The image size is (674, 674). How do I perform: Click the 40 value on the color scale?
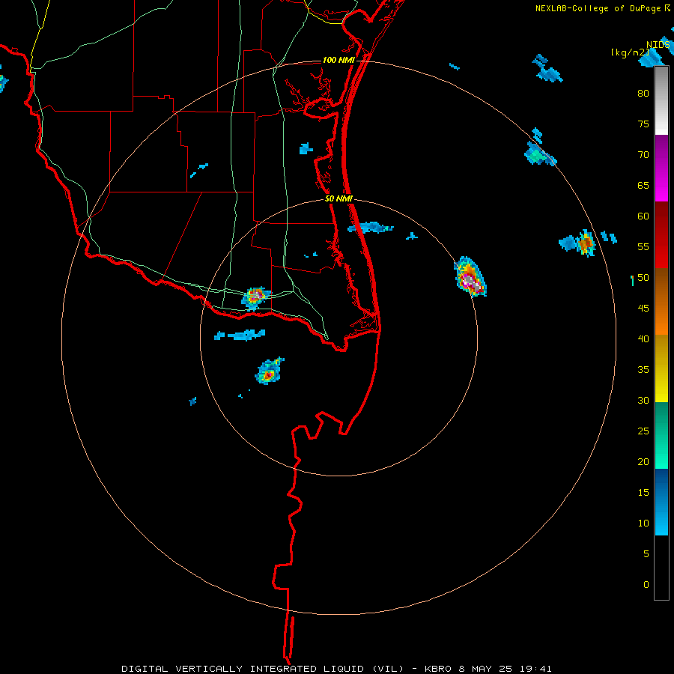[x=643, y=338]
